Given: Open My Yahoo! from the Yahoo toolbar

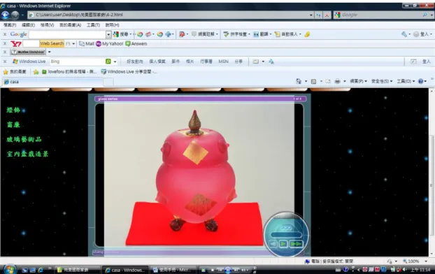Looking at the screenshot, I should tap(109, 44).
